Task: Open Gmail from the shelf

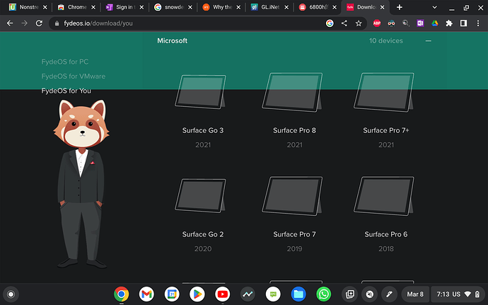Action: coord(146,294)
